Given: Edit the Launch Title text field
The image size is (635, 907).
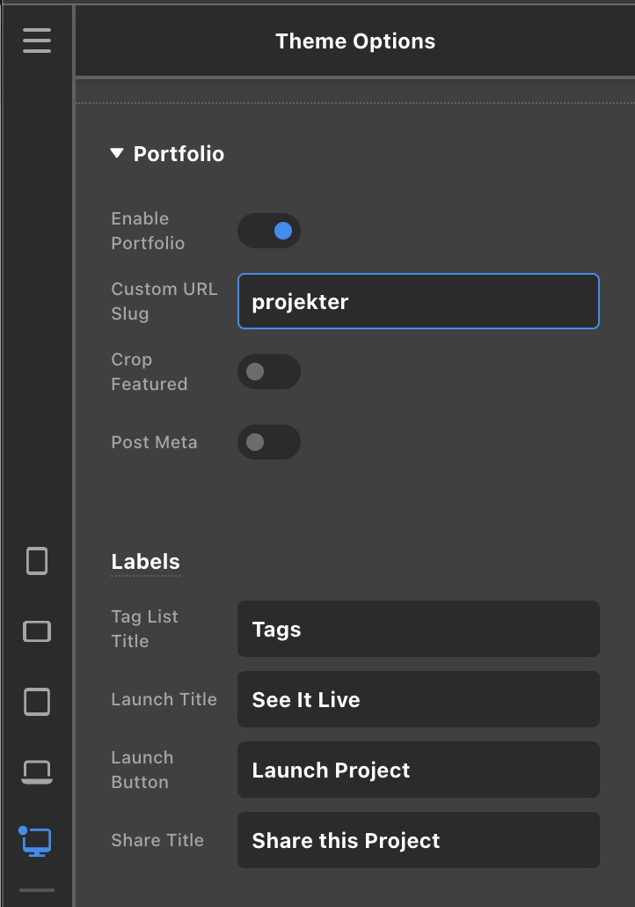Looking at the screenshot, I should click(419, 699).
